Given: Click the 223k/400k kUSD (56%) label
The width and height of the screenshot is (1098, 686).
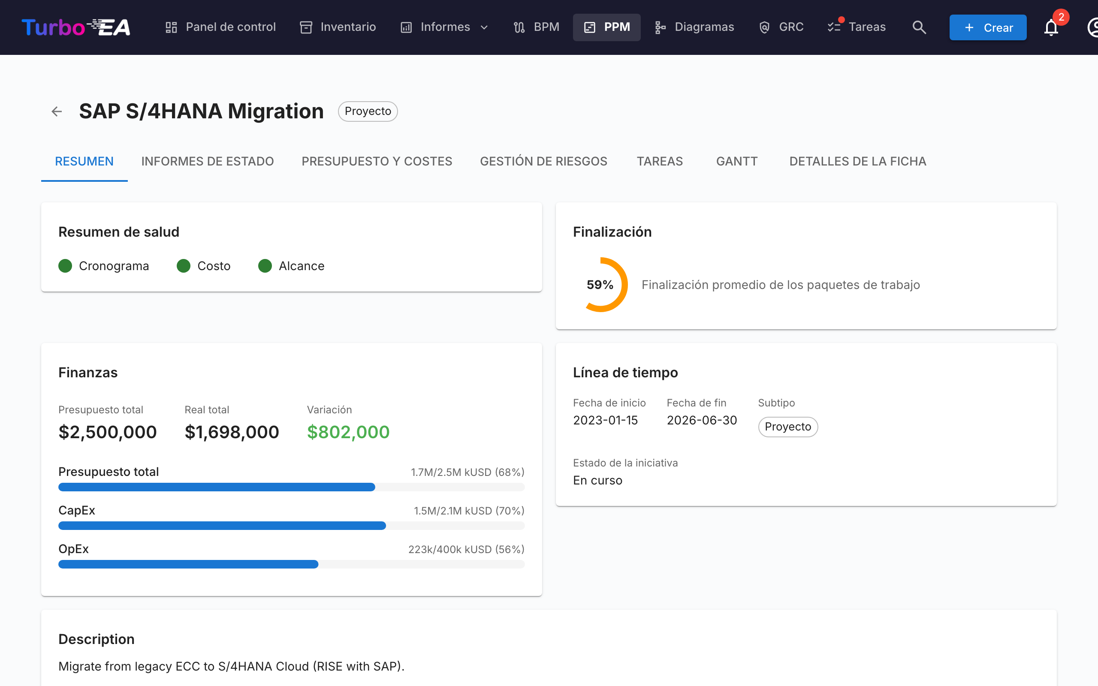Looking at the screenshot, I should click(x=466, y=549).
